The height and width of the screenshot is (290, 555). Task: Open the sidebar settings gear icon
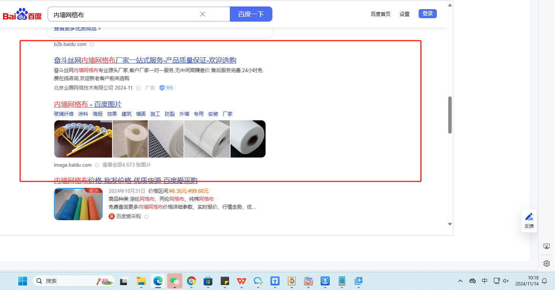click(x=546, y=263)
